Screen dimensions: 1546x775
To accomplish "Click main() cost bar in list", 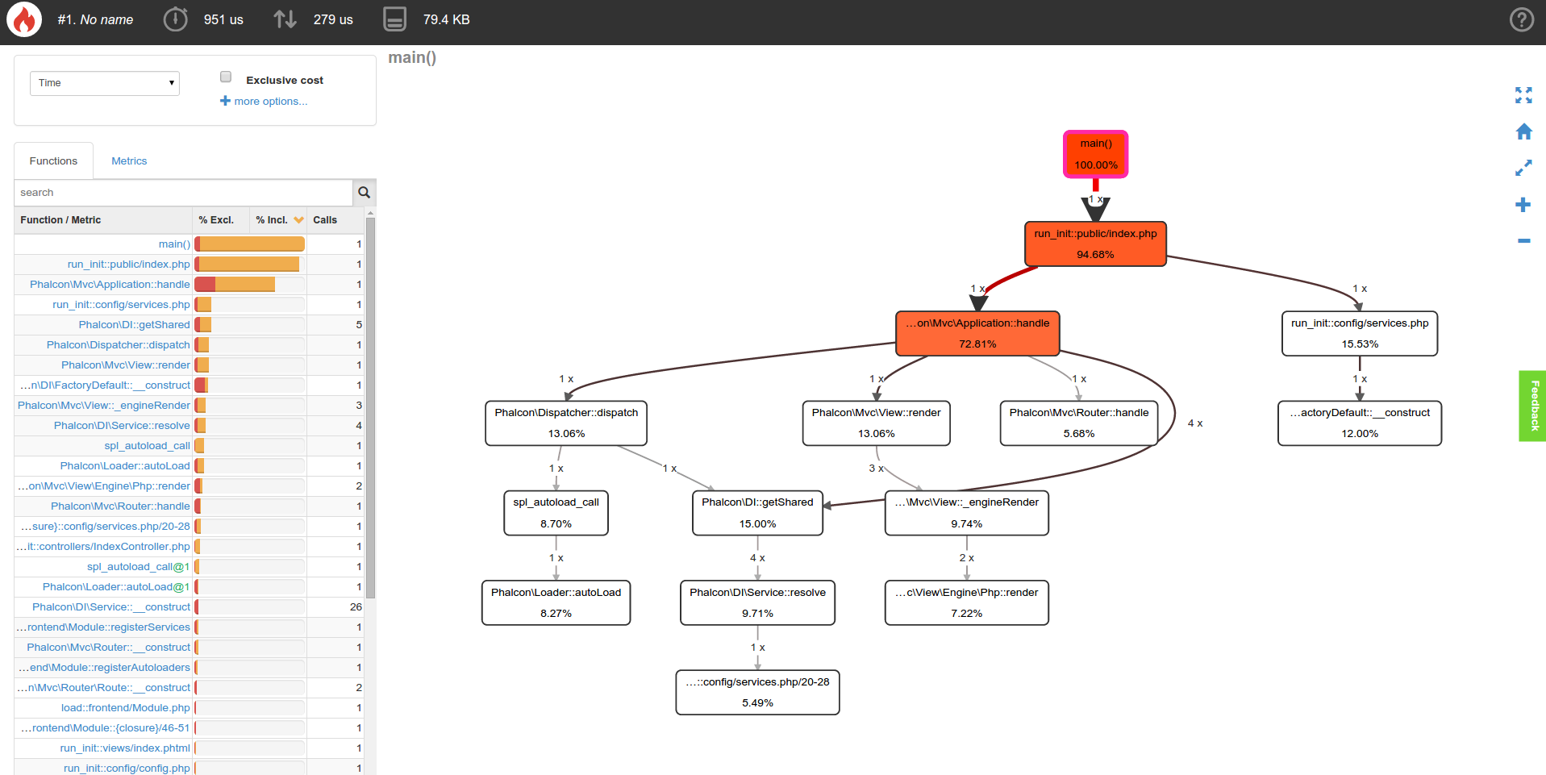I will (x=250, y=244).
